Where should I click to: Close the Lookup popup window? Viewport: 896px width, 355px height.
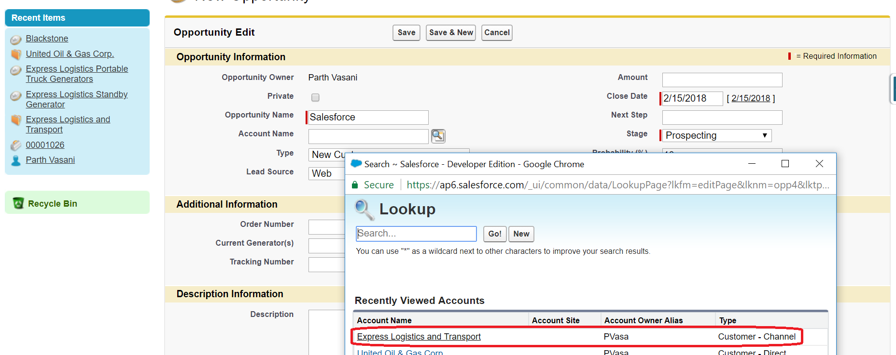click(x=819, y=164)
